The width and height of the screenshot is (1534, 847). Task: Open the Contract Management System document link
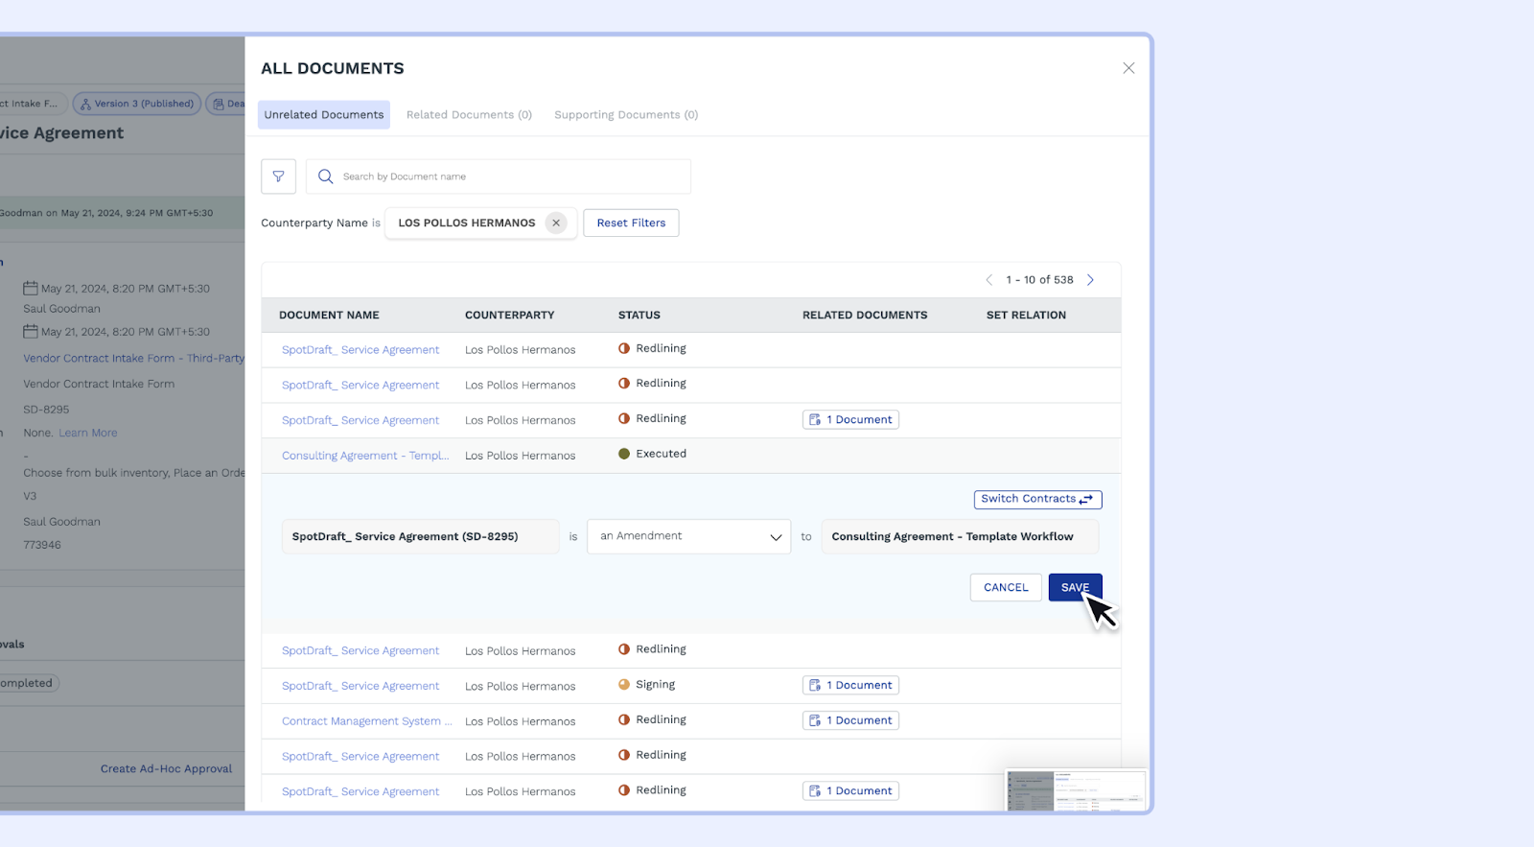pyautogui.click(x=365, y=721)
